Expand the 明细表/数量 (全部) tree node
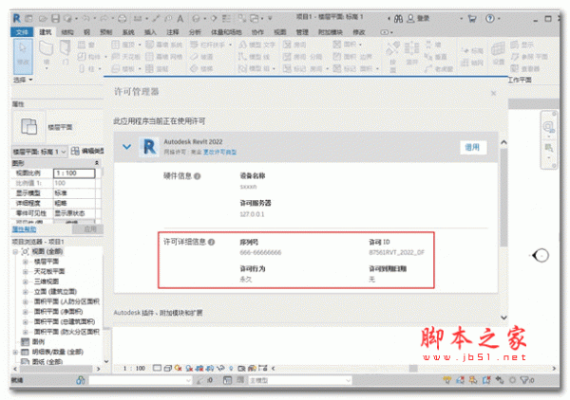The height and width of the screenshot is (400, 570). pos(15,352)
